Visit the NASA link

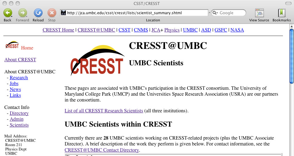pos(237,30)
